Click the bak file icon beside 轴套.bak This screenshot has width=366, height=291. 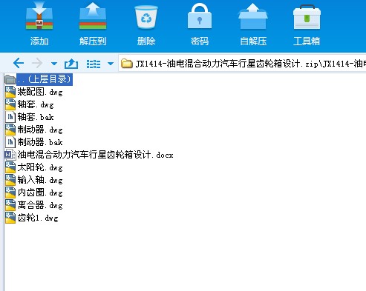(x=10, y=117)
